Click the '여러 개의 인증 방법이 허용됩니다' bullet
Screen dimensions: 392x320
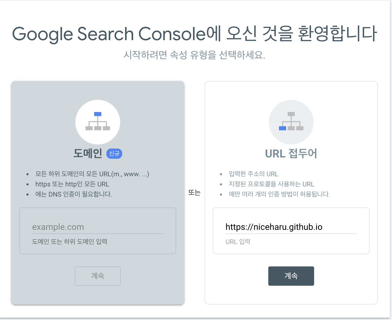point(279,194)
